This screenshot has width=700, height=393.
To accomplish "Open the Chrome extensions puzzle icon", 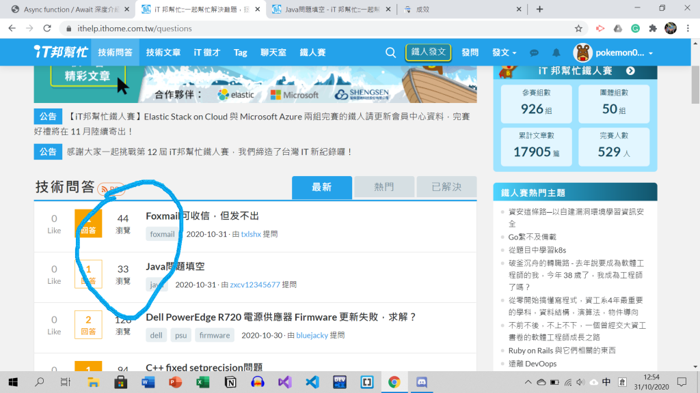I will click(653, 29).
